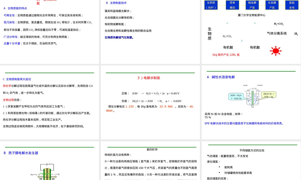Image resolution: width=301 pixels, height=180 pixels.
Task: Open the slide titled 3）电解水制氢
Action: [x=150, y=102]
